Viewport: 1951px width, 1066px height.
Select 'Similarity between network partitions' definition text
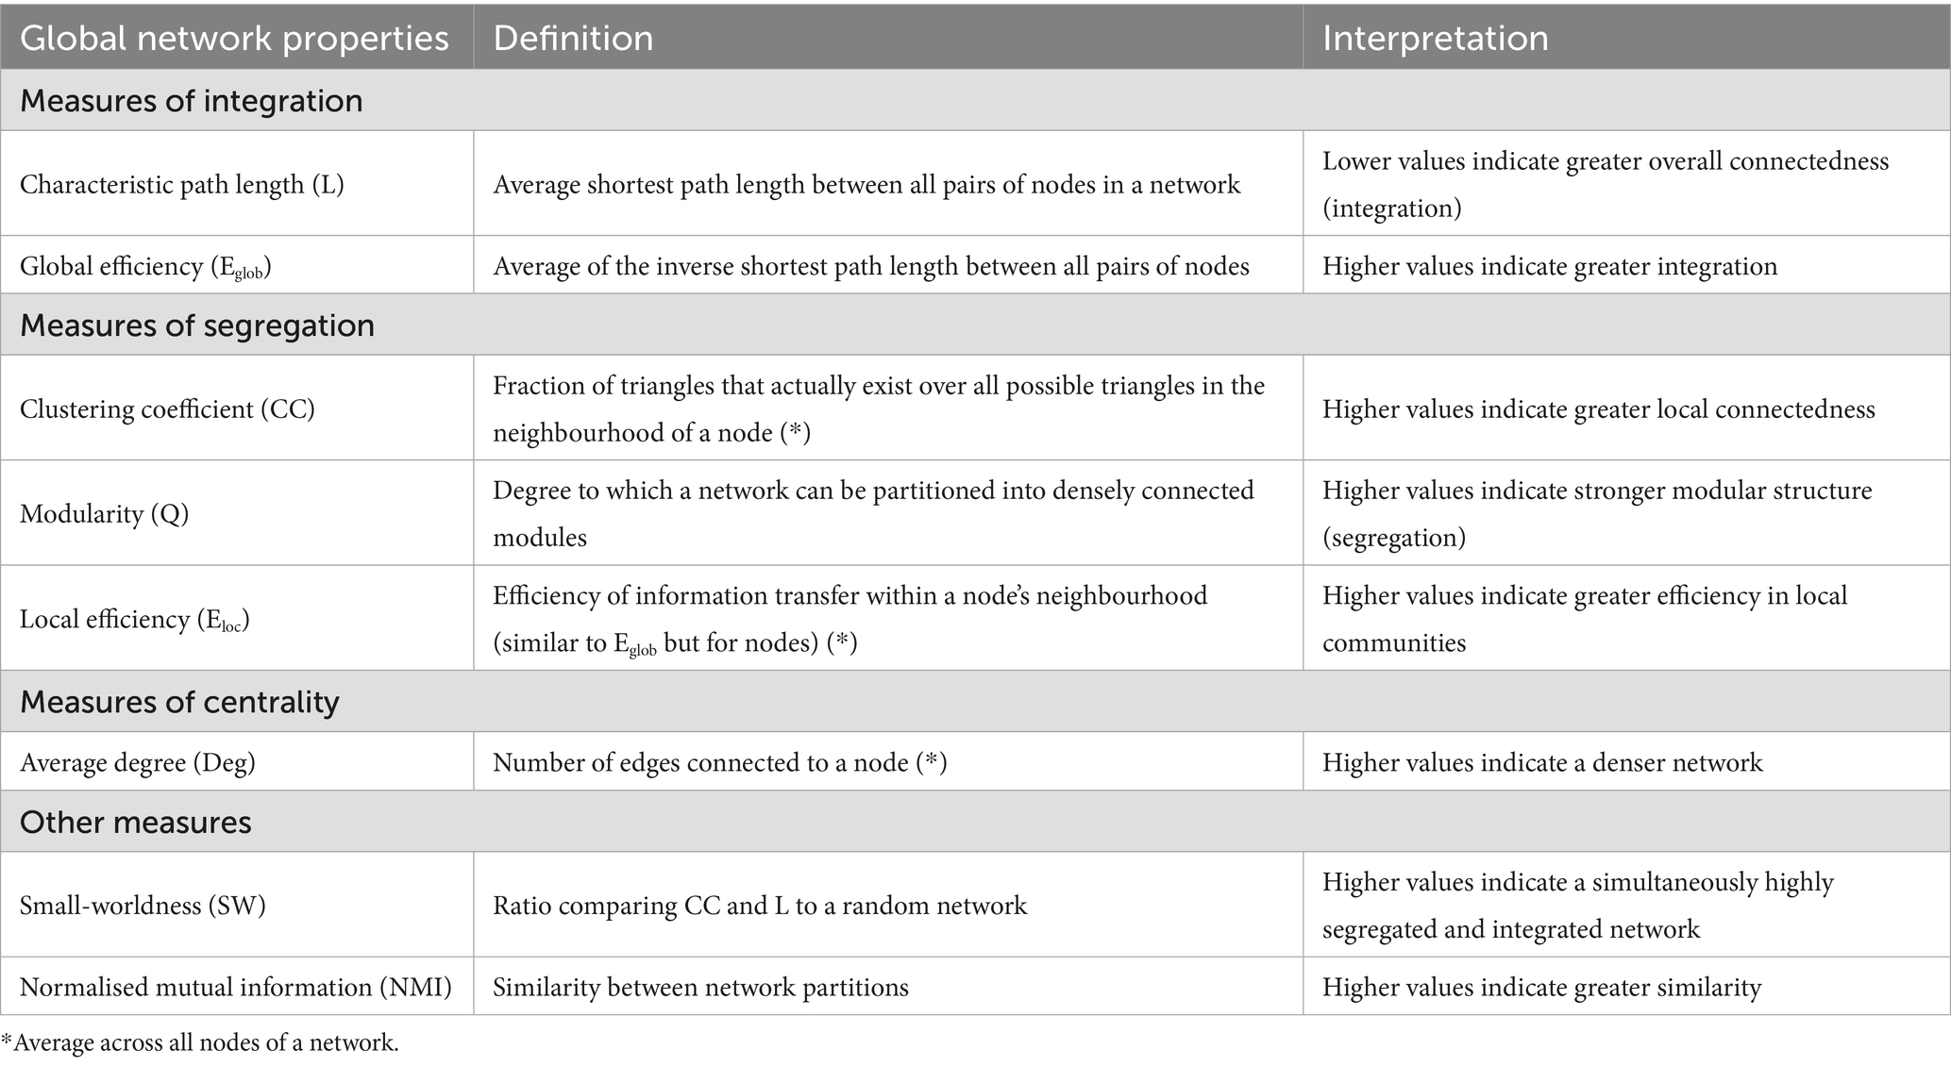tap(700, 987)
